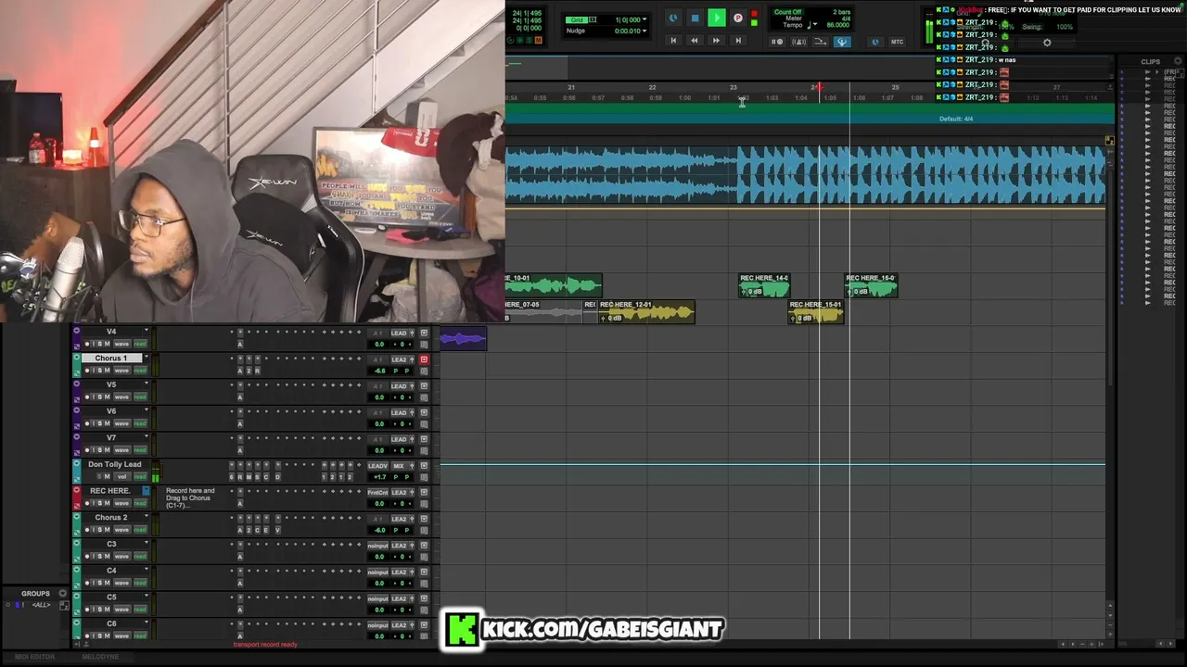Change the V7 automation mode from read

[139, 450]
